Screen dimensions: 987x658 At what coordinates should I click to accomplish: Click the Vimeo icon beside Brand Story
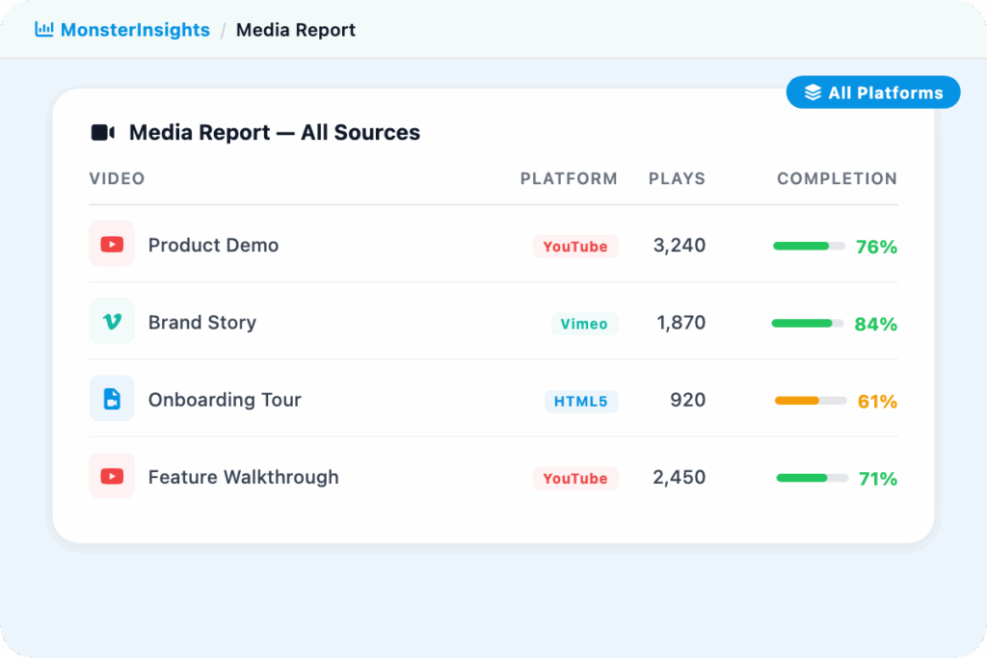[x=112, y=322]
